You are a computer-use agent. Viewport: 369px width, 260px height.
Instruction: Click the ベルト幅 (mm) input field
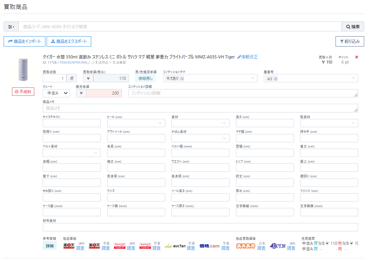(x=200, y=153)
